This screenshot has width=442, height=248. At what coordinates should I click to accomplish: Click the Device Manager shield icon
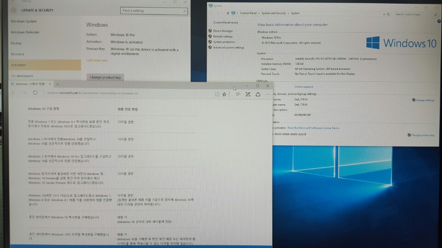click(210, 31)
